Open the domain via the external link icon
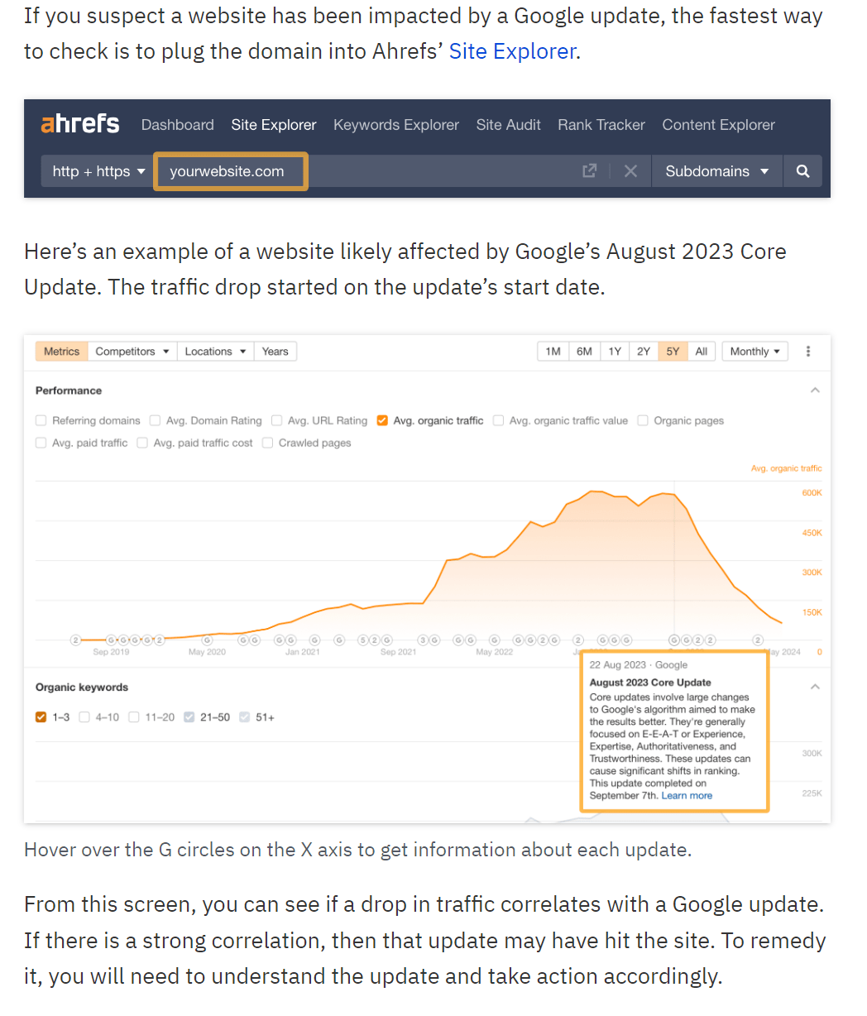867x1016 pixels. [589, 171]
